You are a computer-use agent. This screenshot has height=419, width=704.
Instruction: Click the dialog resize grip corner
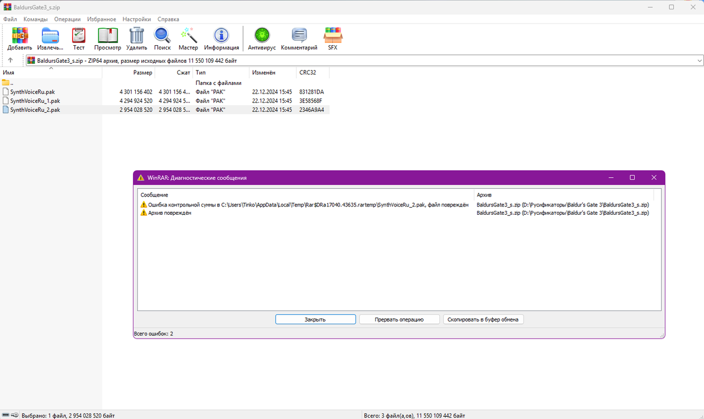(662, 335)
